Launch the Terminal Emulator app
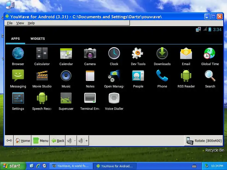Screen dimensions: 227x170 (90, 101)
